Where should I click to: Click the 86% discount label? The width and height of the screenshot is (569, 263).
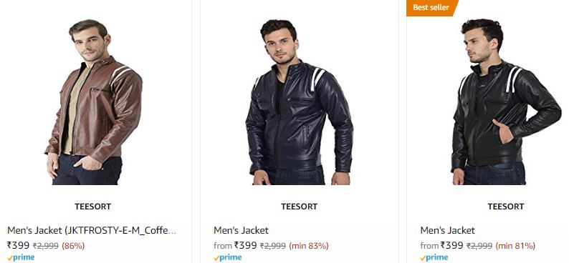73,246
